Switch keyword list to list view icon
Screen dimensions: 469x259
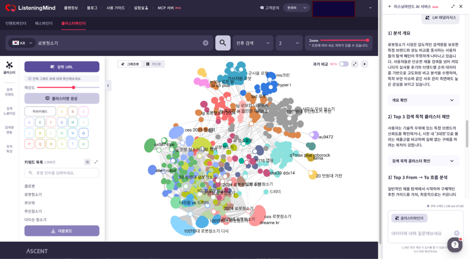tap(87, 162)
